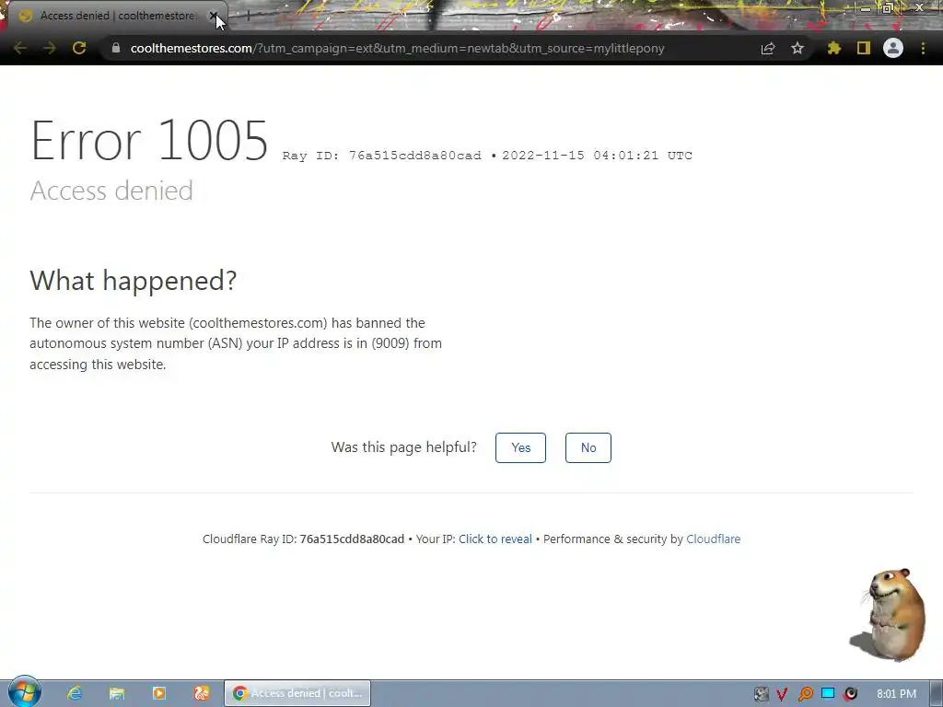Select Chrome Access denied taskbar button
This screenshot has width=943, height=707.
[x=297, y=693]
